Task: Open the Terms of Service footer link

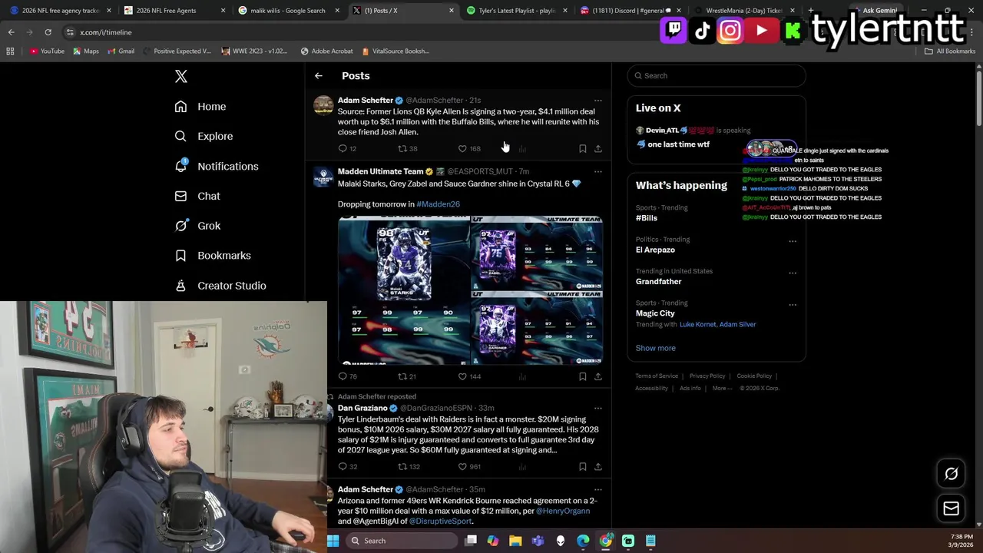Action: pyautogui.click(x=657, y=376)
